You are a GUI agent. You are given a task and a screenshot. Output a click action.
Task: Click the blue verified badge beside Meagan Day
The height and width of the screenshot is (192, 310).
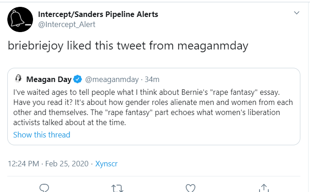click(x=77, y=80)
